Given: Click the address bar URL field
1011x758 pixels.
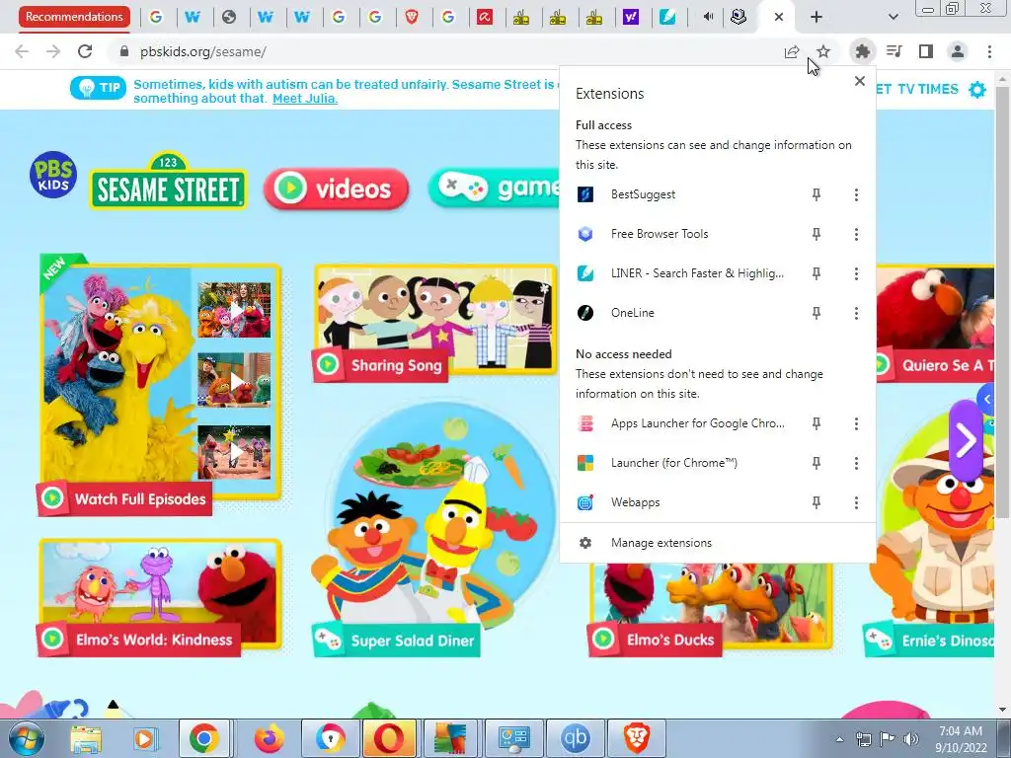Looking at the screenshot, I should point(451,51).
